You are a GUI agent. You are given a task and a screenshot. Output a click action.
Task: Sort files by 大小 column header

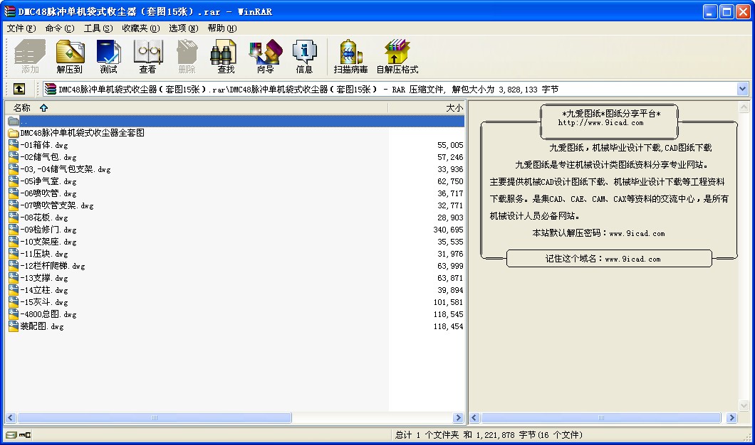click(454, 108)
